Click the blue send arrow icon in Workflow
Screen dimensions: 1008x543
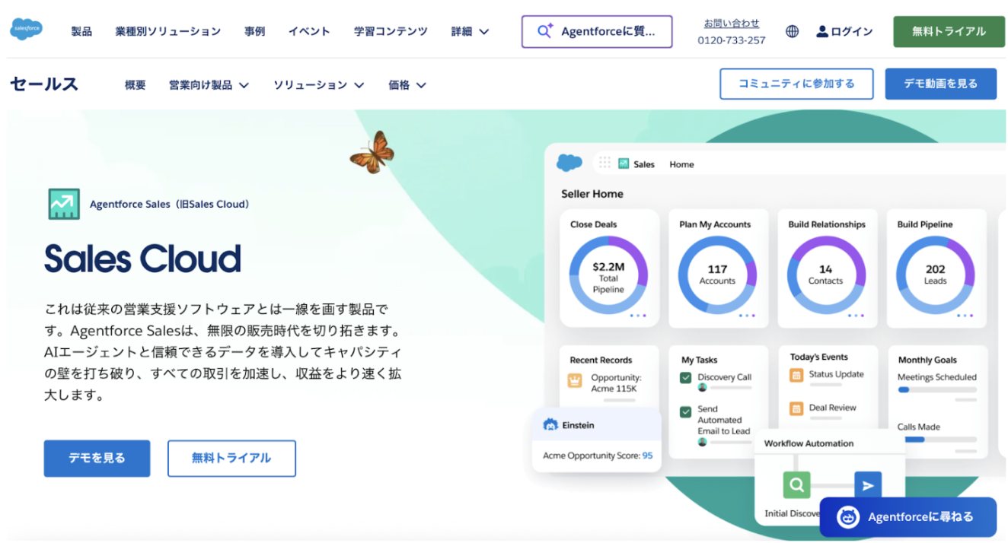point(866,484)
